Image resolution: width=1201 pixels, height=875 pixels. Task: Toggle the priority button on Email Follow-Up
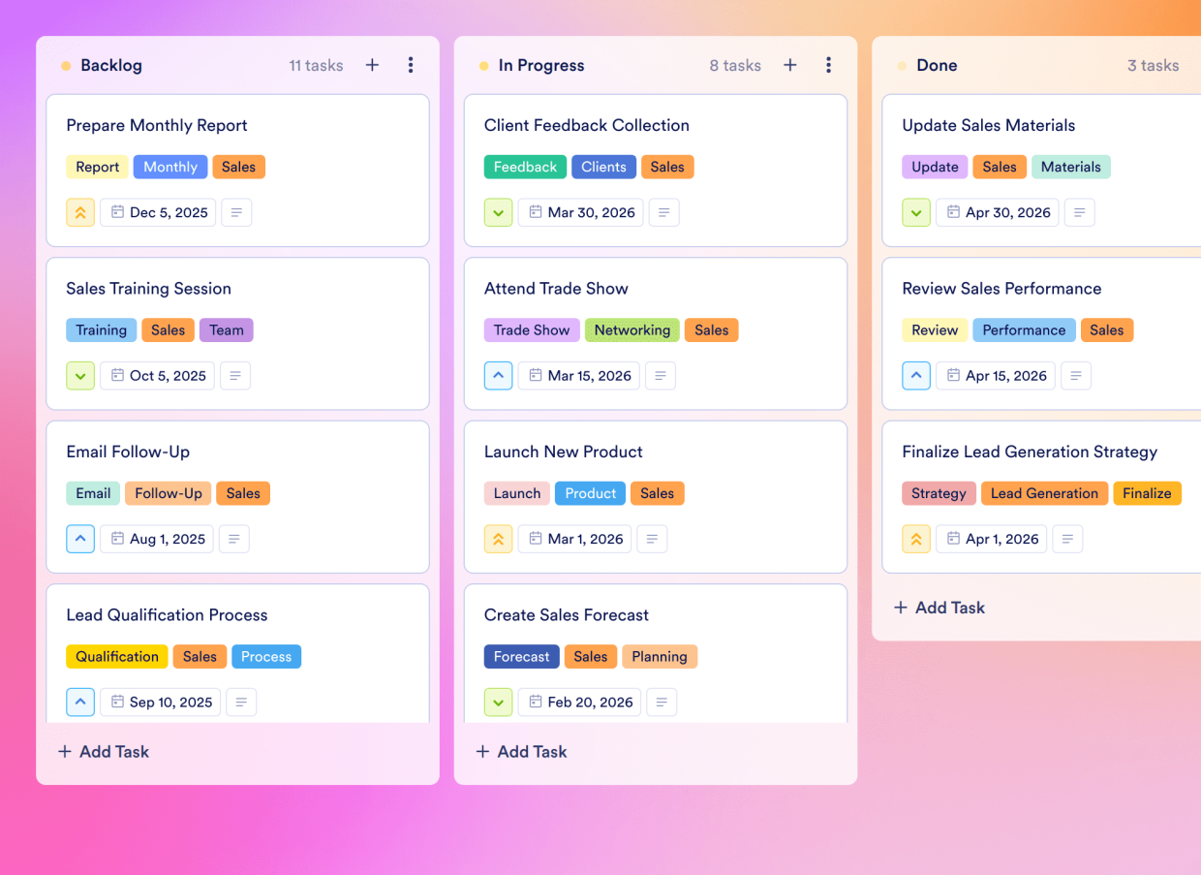(x=80, y=539)
